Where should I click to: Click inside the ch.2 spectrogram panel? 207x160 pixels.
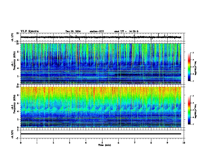[101, 107]
